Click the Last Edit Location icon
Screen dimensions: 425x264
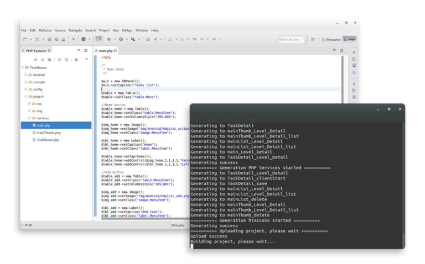[195, 39]
